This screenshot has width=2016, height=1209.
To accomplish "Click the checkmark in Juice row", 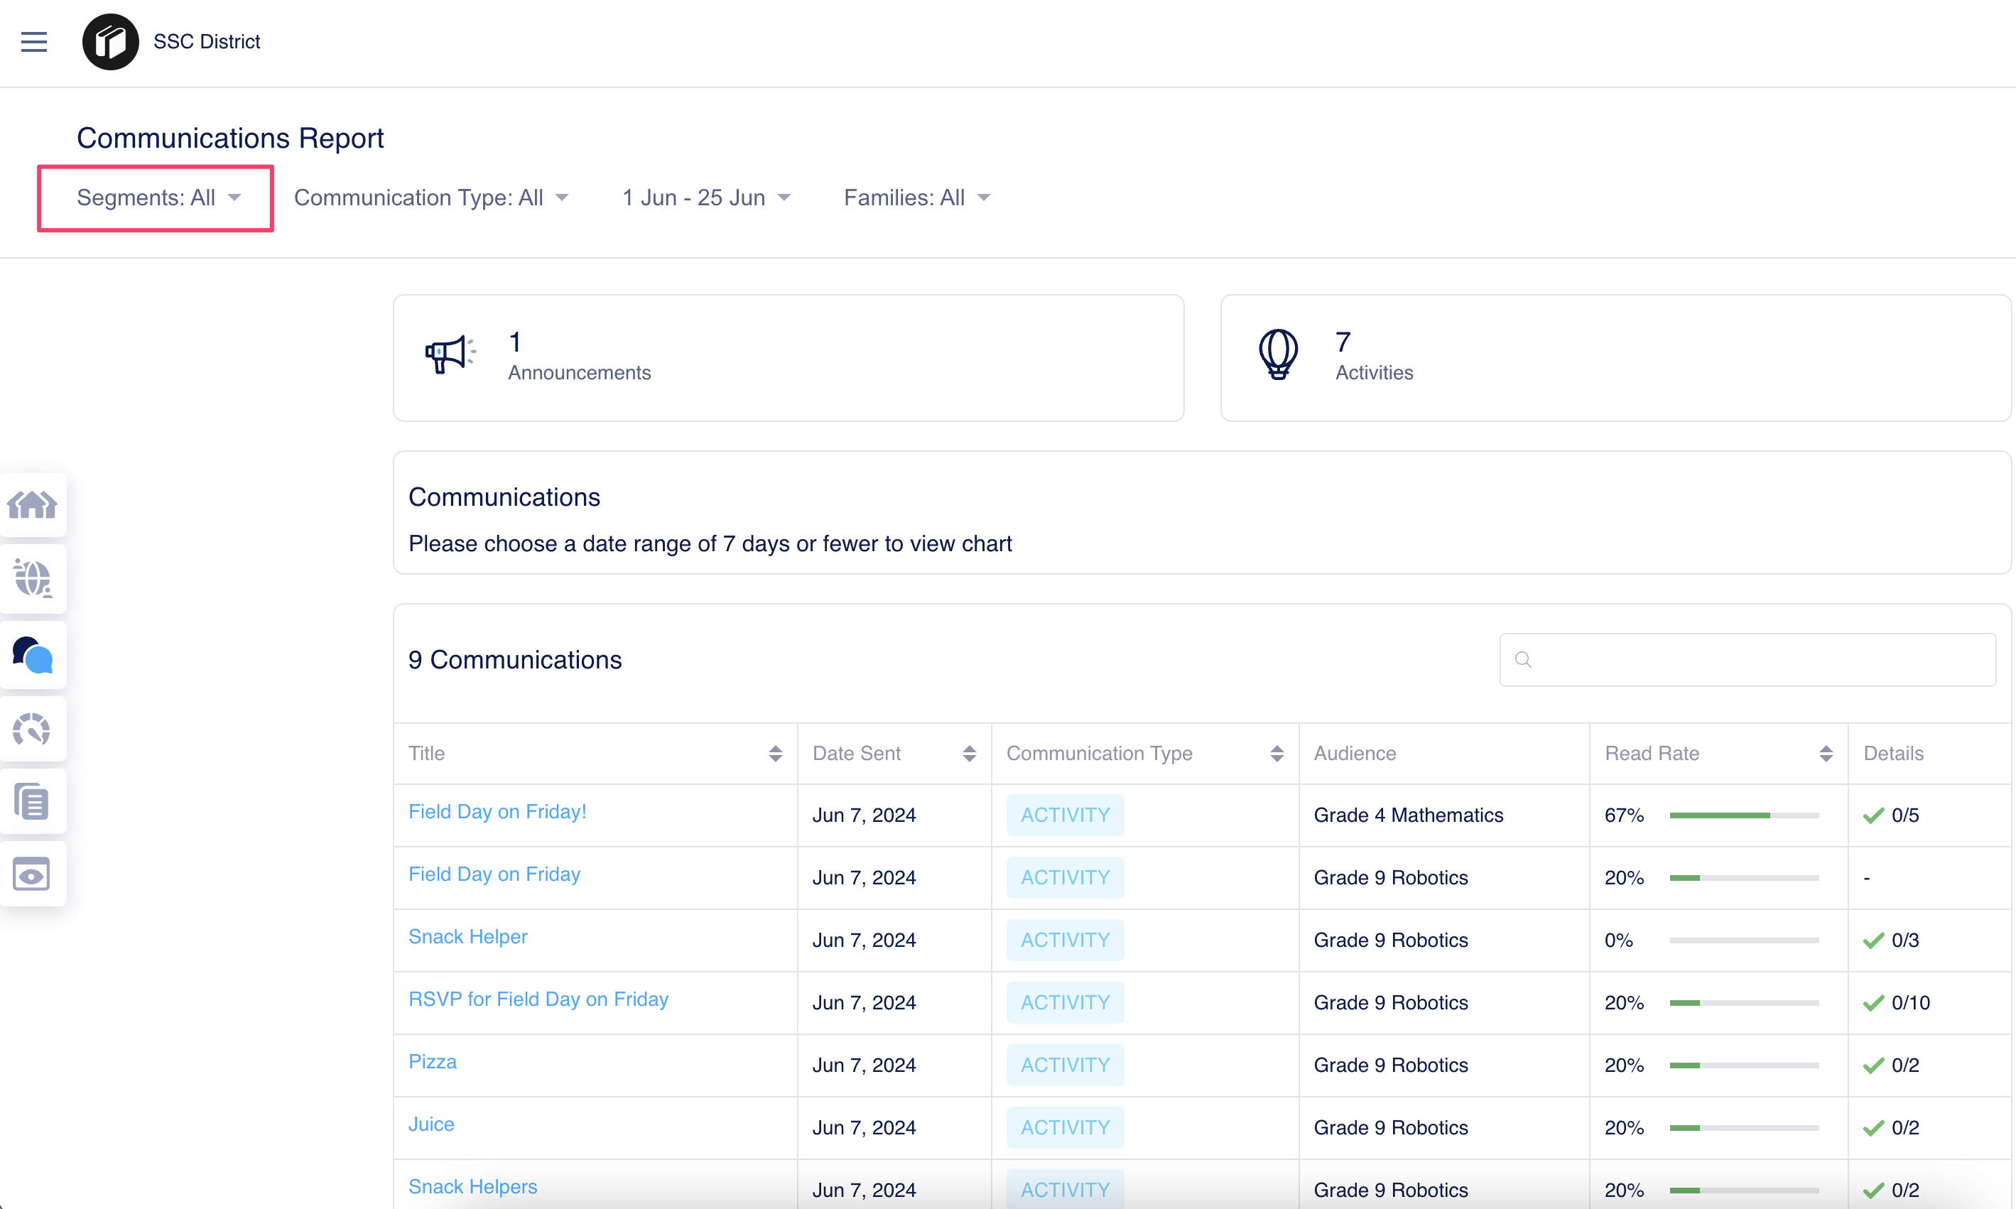I will point(1873,1128).
